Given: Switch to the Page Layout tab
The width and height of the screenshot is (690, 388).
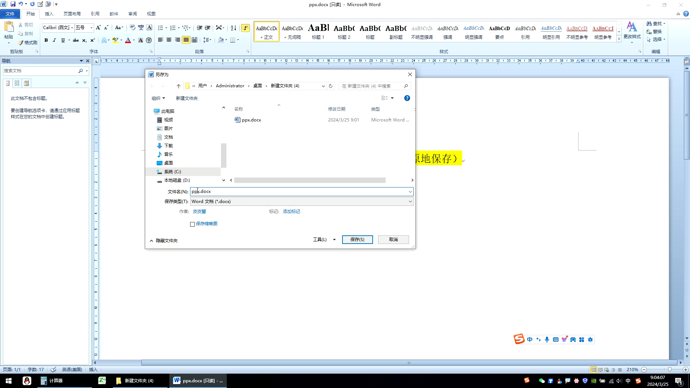Looking at the screenshot, I should pyautogui.click(x=72, y=14).
